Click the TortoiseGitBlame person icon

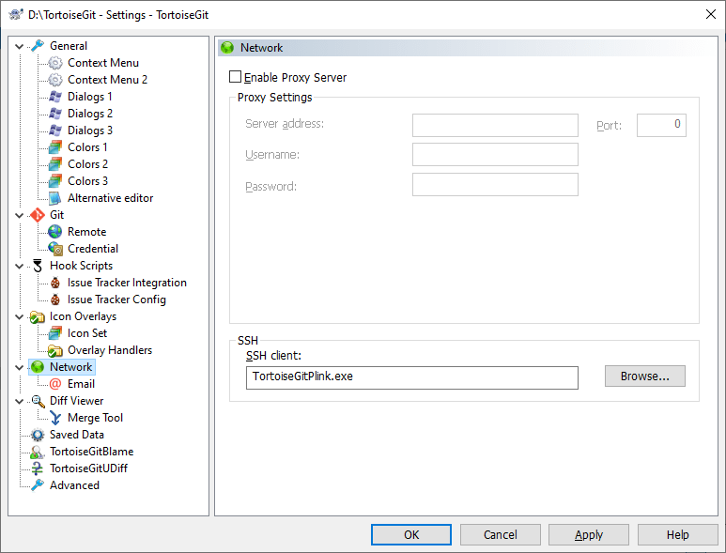coord(37,453)
